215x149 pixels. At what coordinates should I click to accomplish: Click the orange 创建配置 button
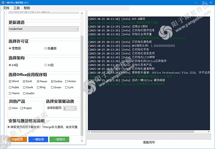(17, 139)
